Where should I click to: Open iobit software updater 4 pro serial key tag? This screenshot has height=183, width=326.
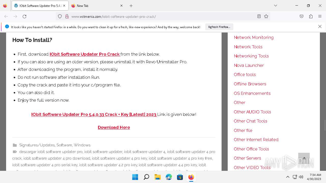click(45, 165)
